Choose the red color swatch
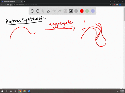This screenshot has width=125, height=93. (x=82, y=11)
